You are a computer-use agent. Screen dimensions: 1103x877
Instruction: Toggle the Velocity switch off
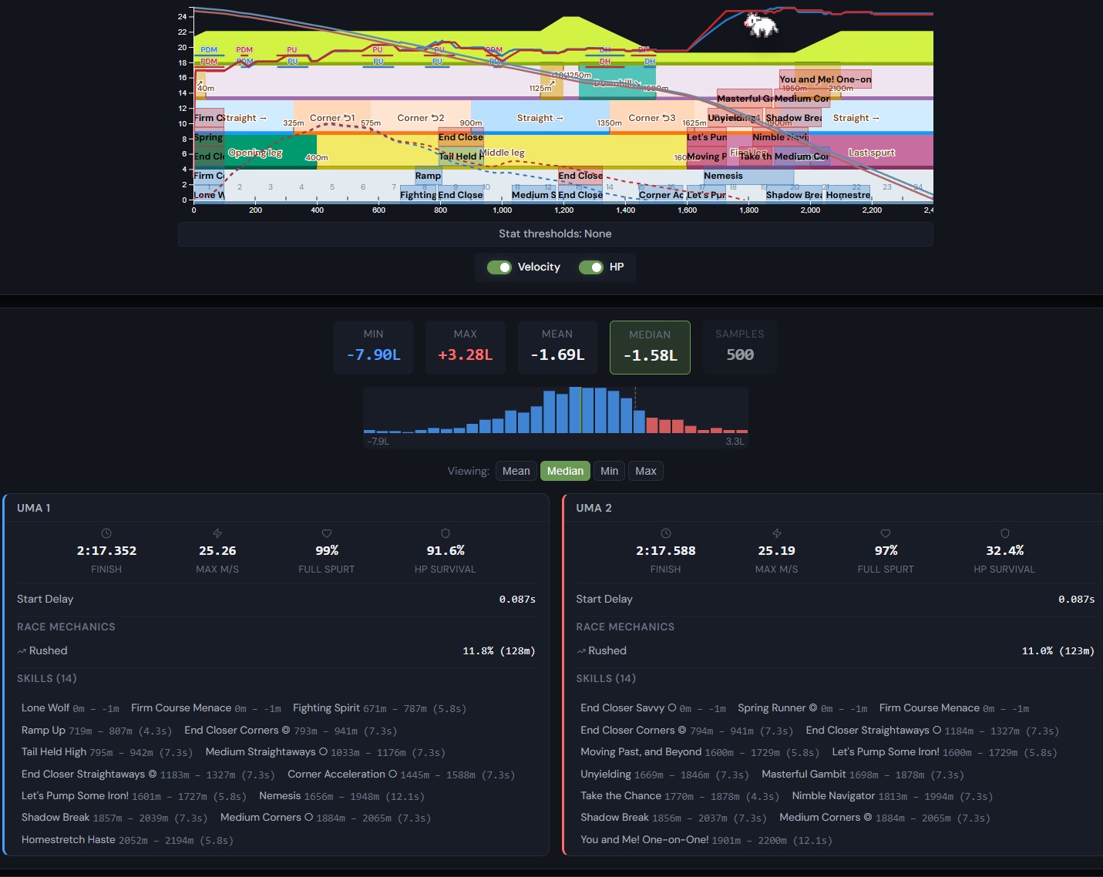click(499, 267)
